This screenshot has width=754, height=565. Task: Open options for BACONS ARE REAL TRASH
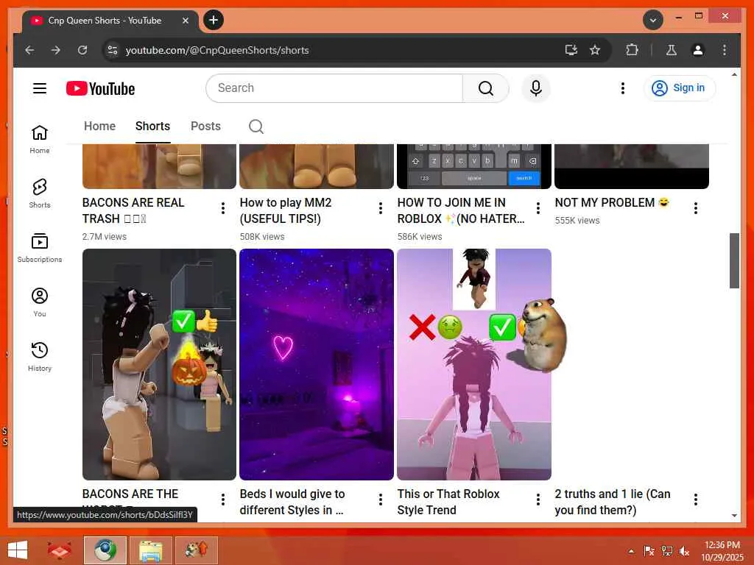click(x=223, y=208)
